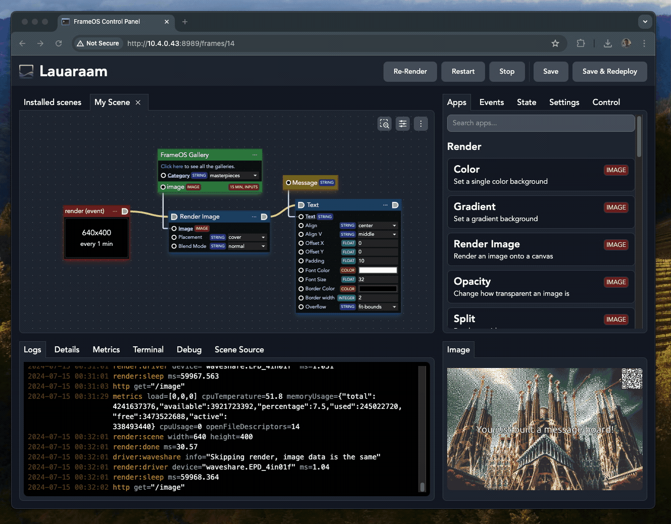
Task: Click the zoom-to-fit icon on the scene canvas
Action: coord(385,124)
